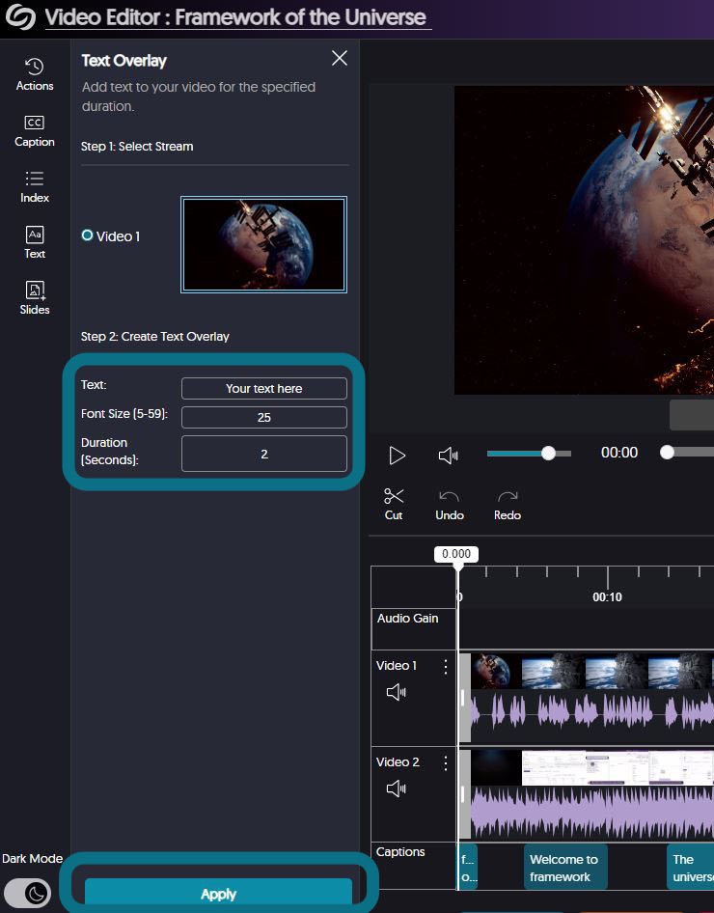Mute the preview volume speaker icon
This screenshot has width=714, height=913.
point(448,456)
